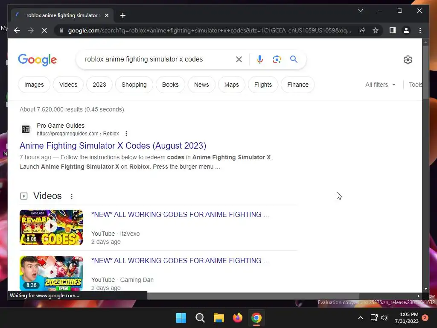
Task: Open Windows Start menu
Action: click(x=181, y=318)
